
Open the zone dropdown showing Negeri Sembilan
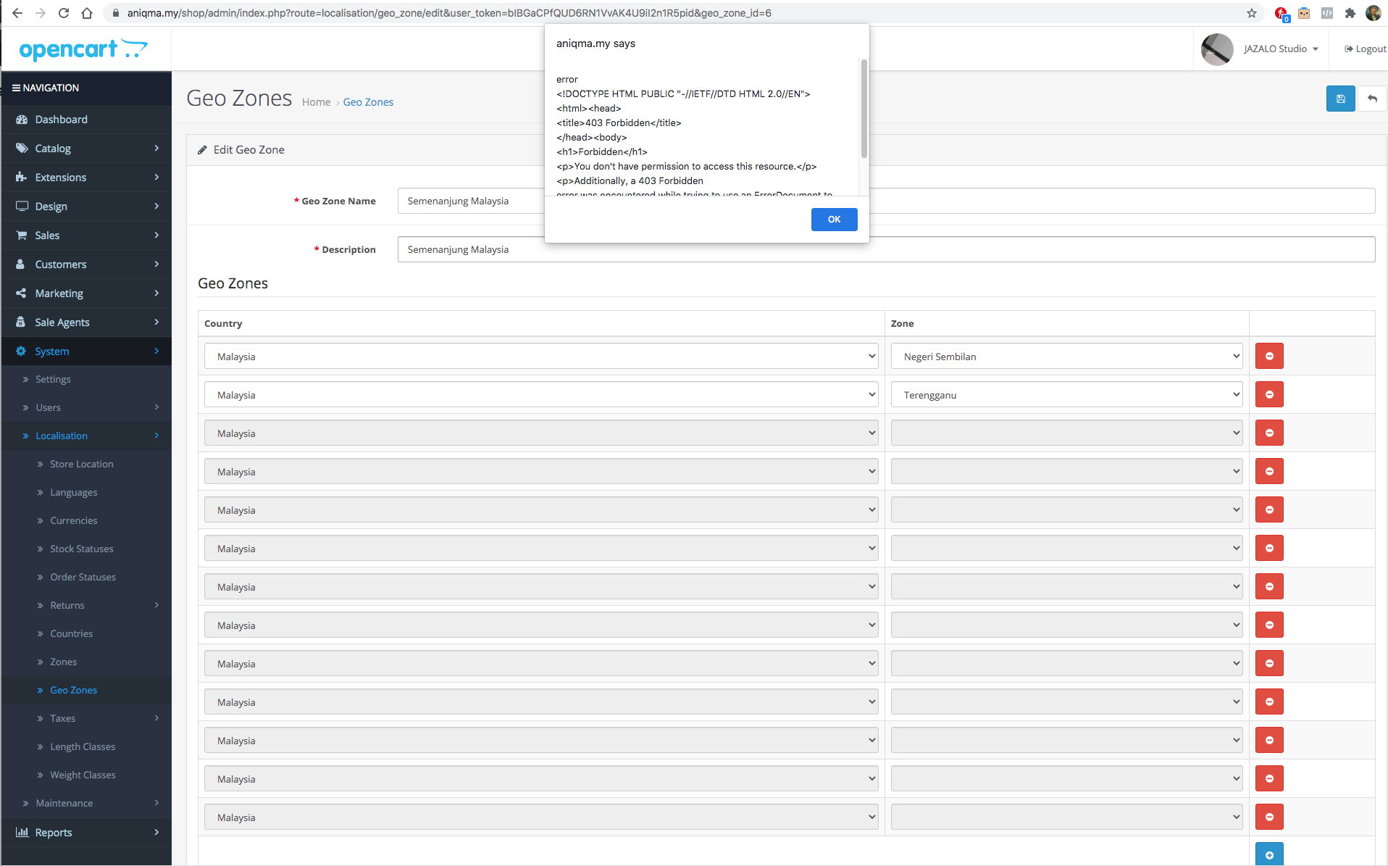(x=1066, y=356)
